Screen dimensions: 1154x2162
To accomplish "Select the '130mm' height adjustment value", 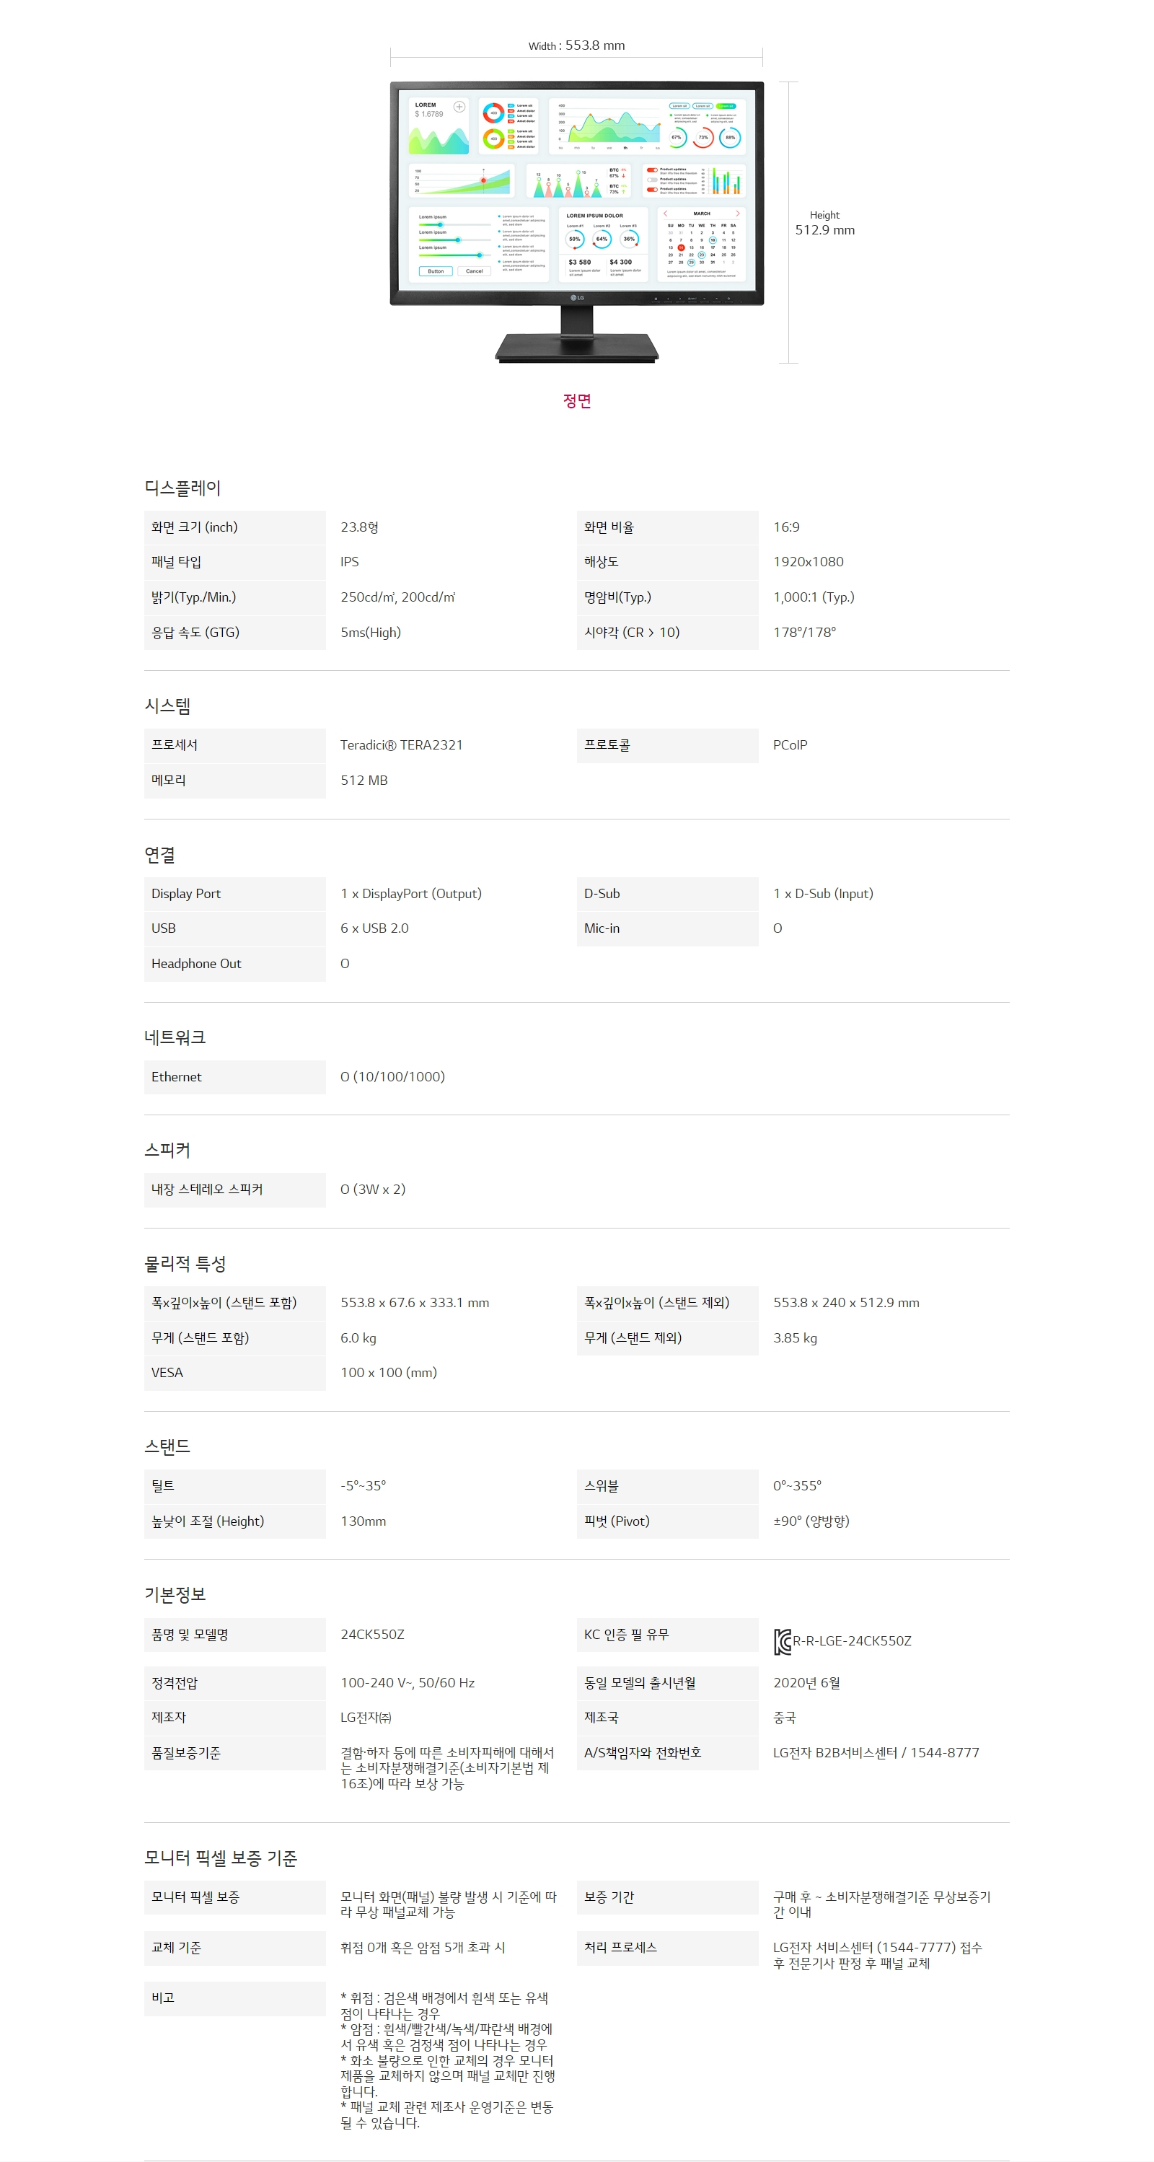I will coord(363,1521).
